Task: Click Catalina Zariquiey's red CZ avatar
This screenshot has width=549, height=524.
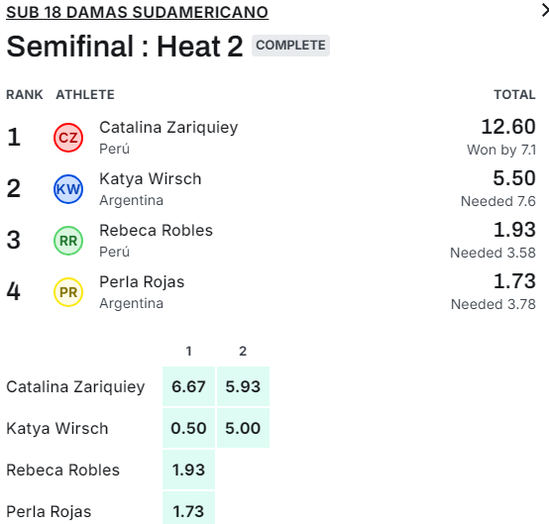Action: (x=68, y=138)
